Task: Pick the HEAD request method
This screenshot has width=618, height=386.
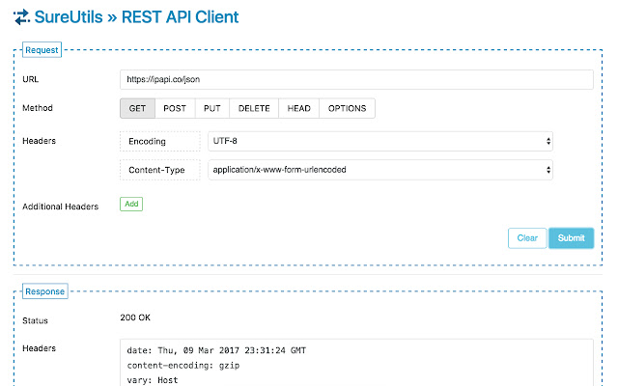Action: pos(298,108)
